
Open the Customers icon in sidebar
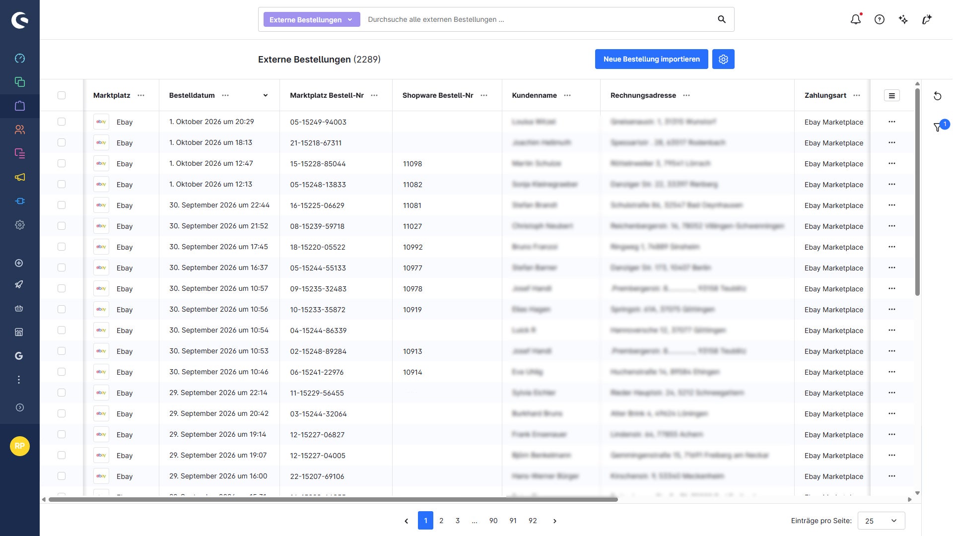[x=20, y=130]
